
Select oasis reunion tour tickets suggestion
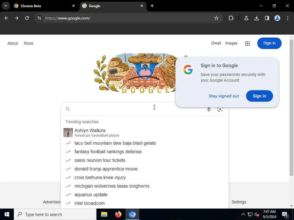point(145,160)
